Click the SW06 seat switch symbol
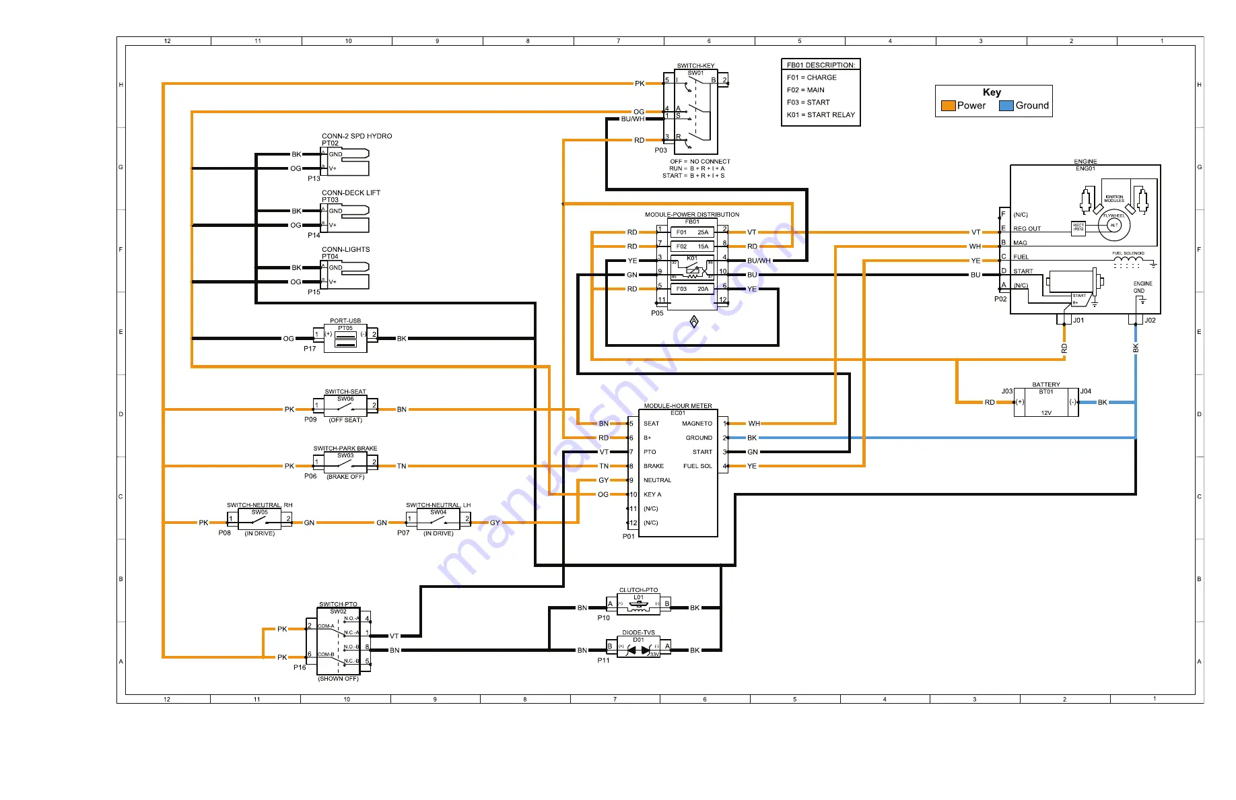Screen dimensions: 1236x800 (345, 405)
